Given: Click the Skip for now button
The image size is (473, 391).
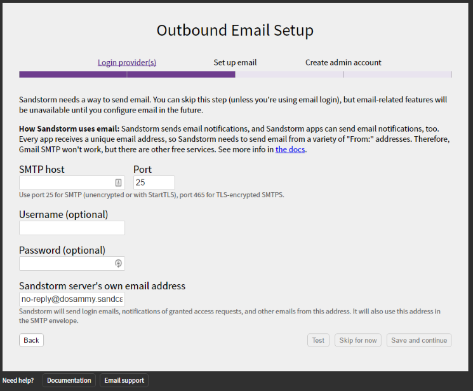Looking at the screenshot, I should (x=358, y=340).
